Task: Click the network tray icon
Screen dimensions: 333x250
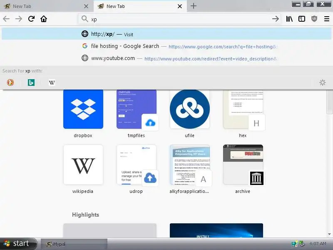Action: click(x=295, y=244)
